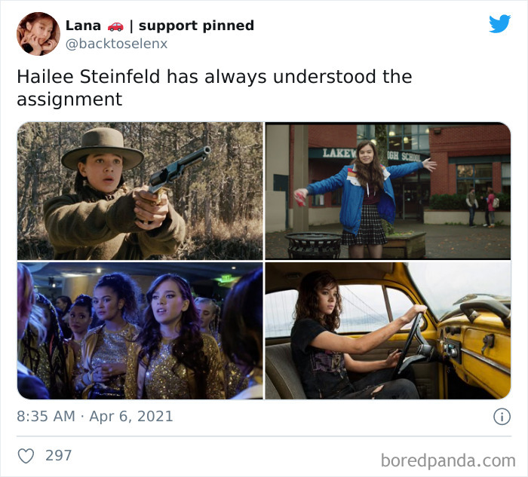
Task: Click the wide-brimmed hat in the western photo
Action: click(103, 148)
